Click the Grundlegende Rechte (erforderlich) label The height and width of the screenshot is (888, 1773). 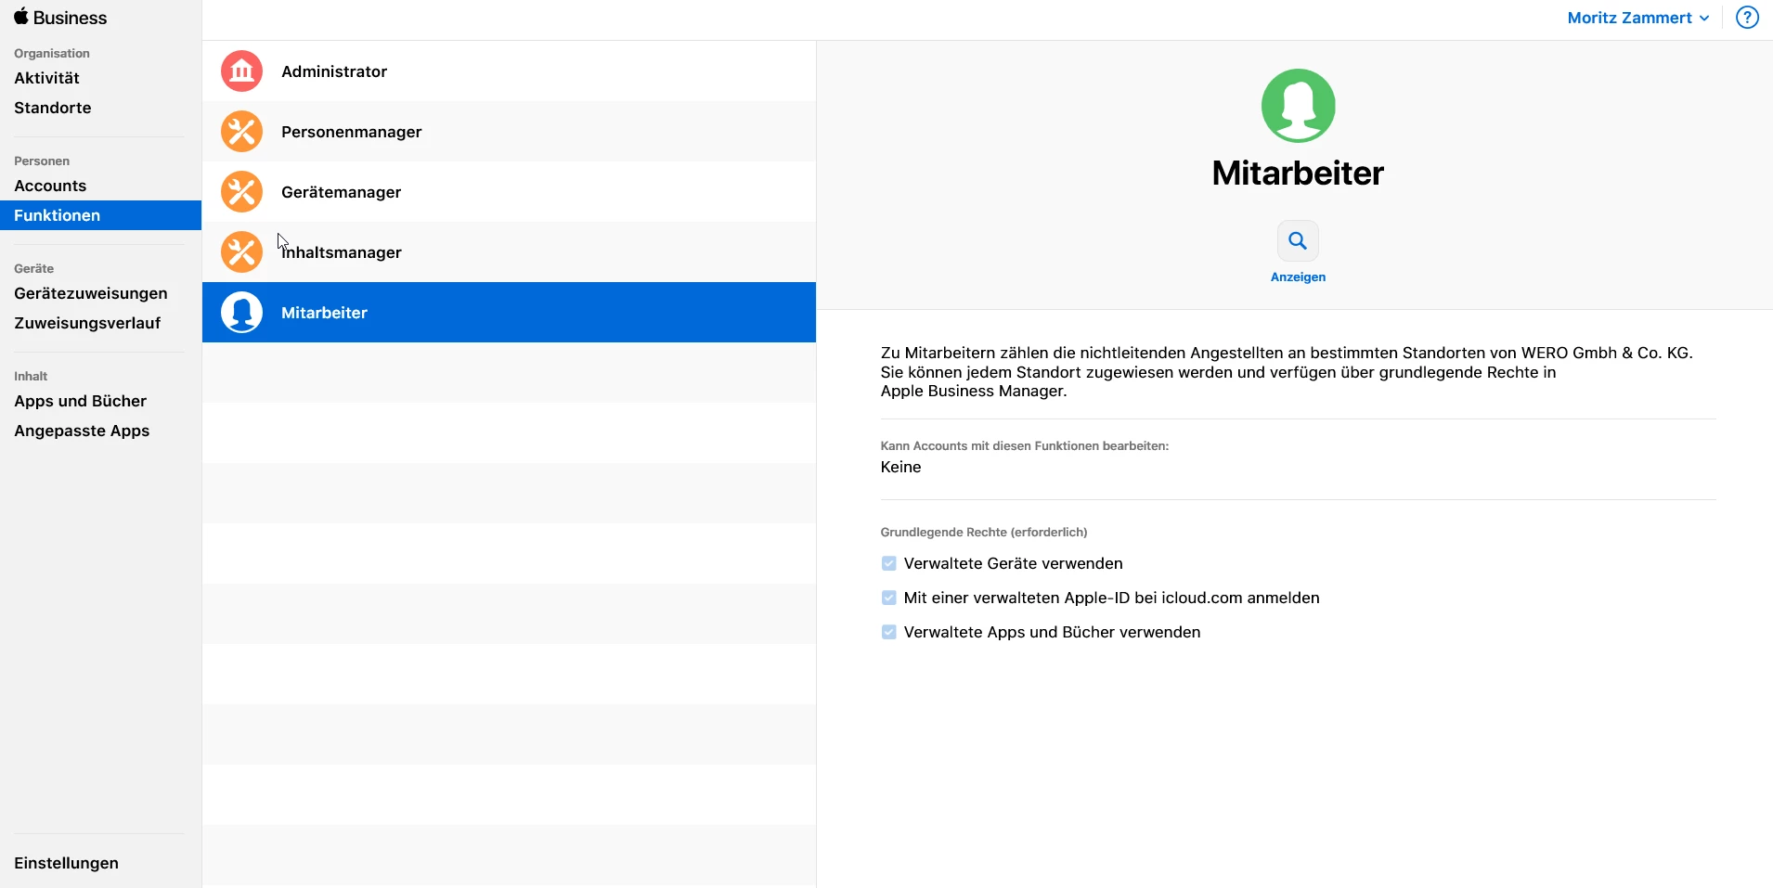983,532
